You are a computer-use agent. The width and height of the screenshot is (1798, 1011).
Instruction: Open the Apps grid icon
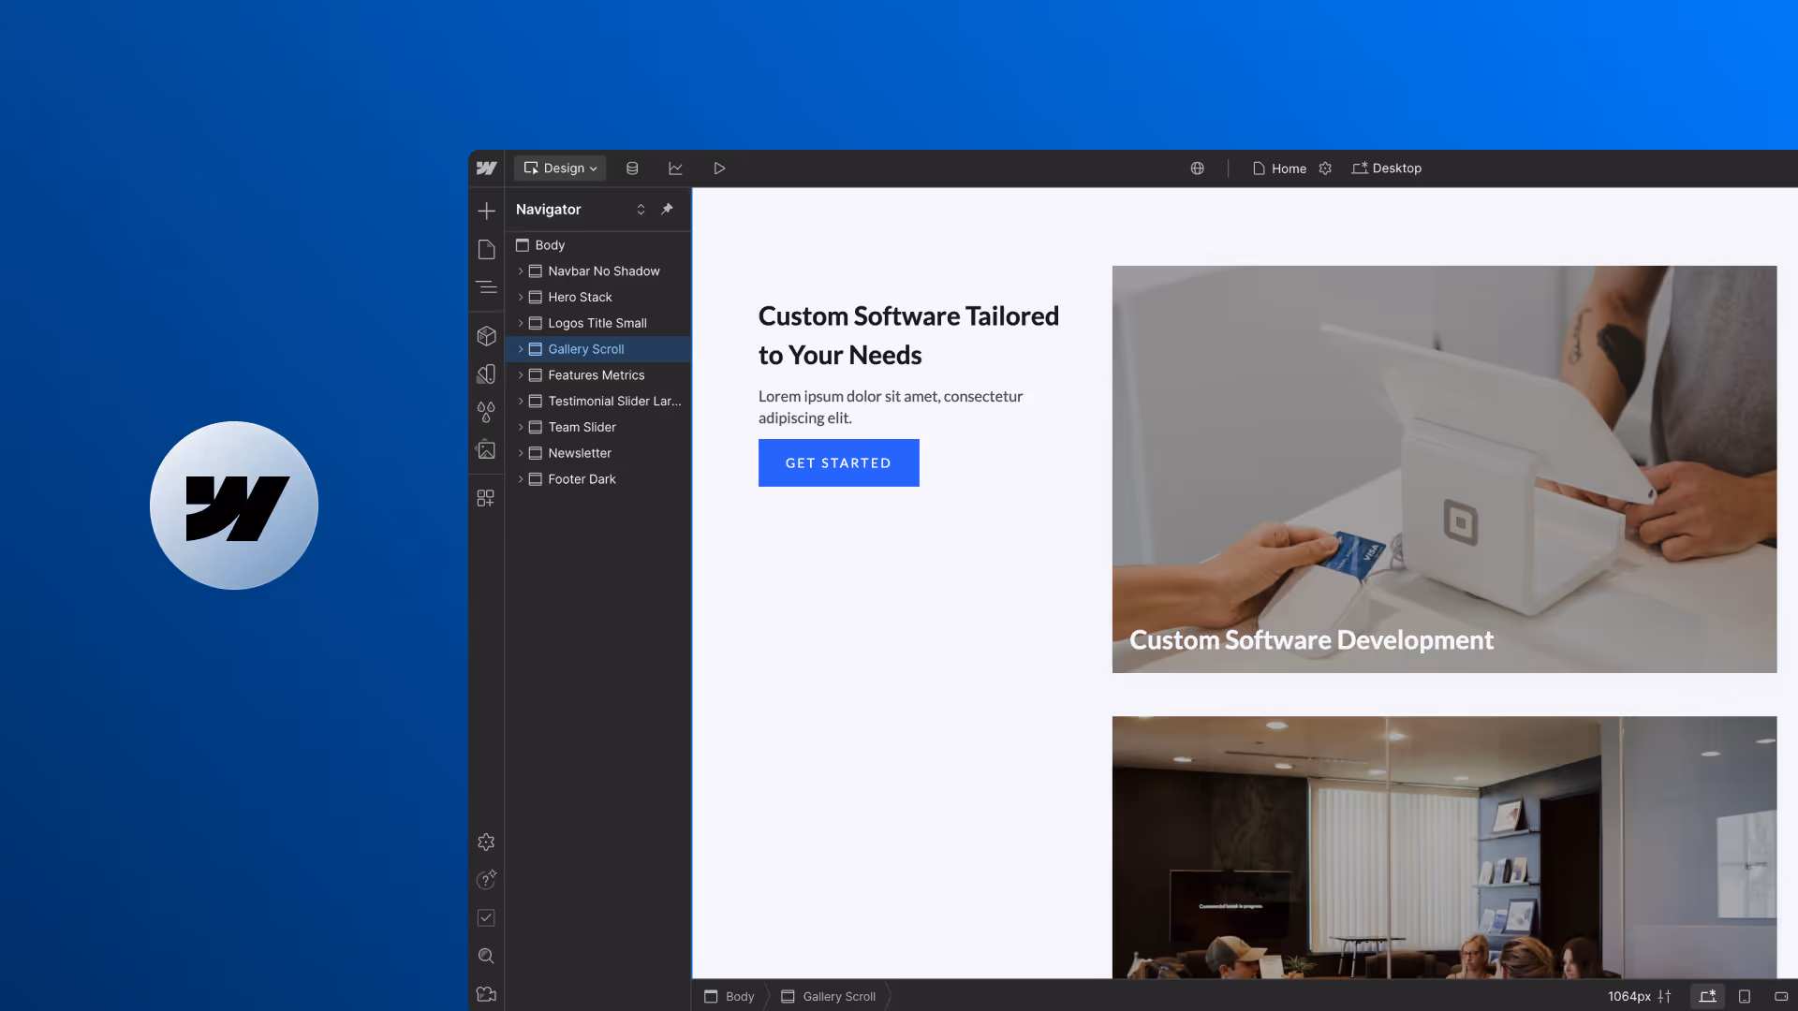pyautogui.click(x=485, y=499)
